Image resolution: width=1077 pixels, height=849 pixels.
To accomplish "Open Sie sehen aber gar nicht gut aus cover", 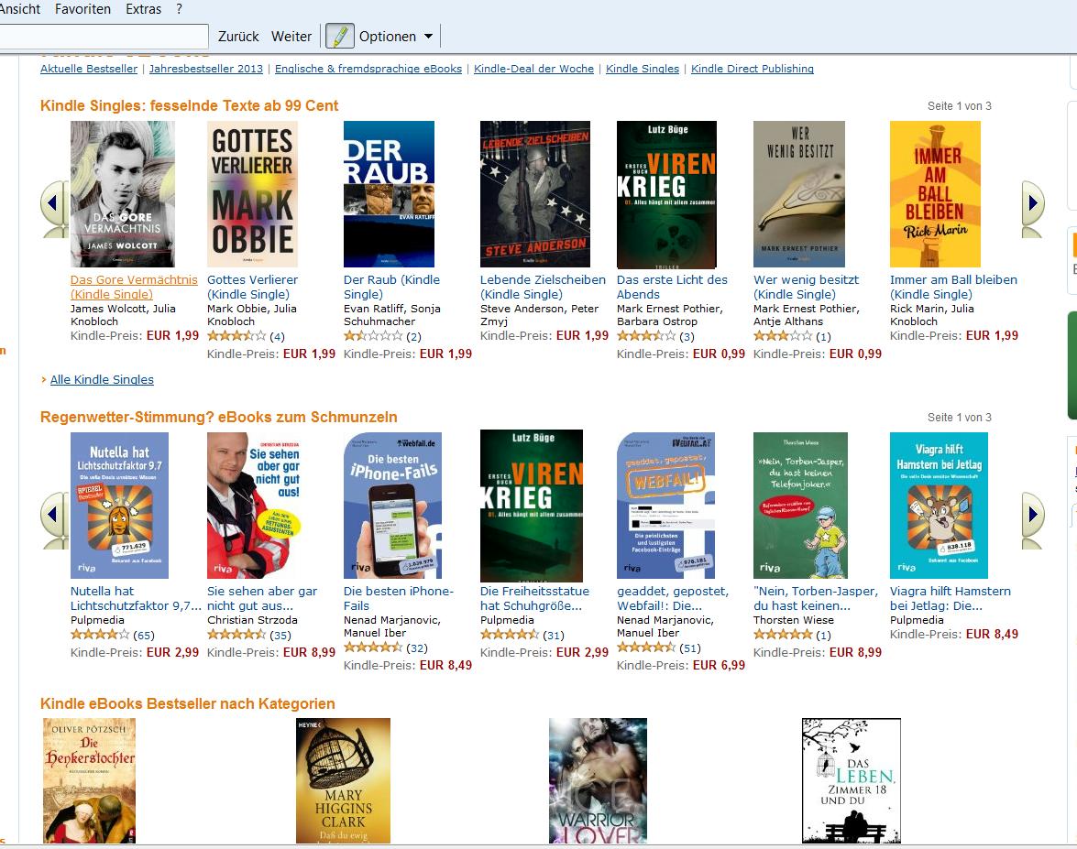I will click(x=254, y=506).
